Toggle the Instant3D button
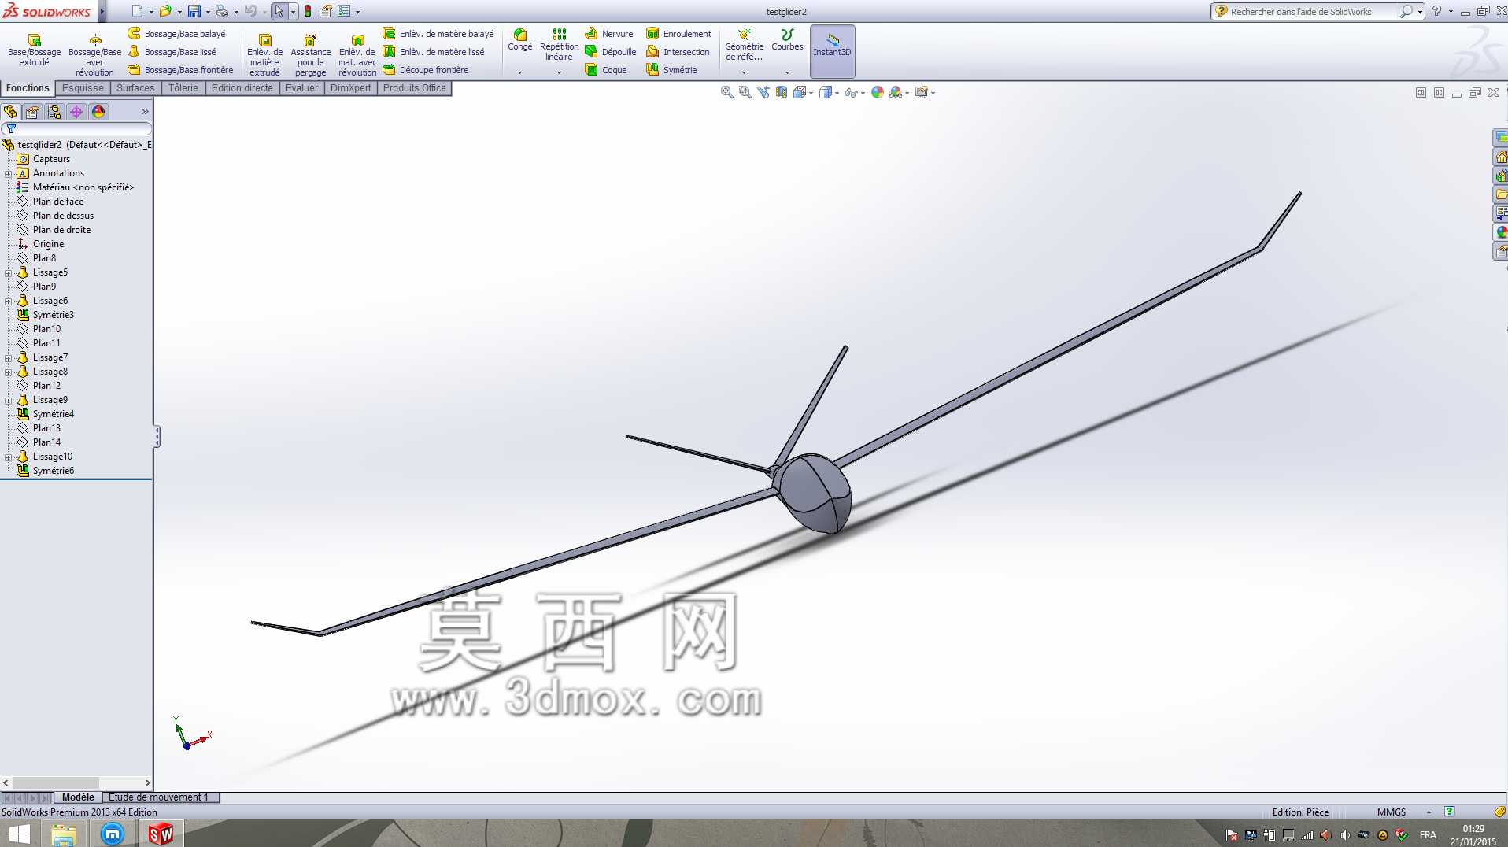1508x847 pixels. tap(832, 50)
